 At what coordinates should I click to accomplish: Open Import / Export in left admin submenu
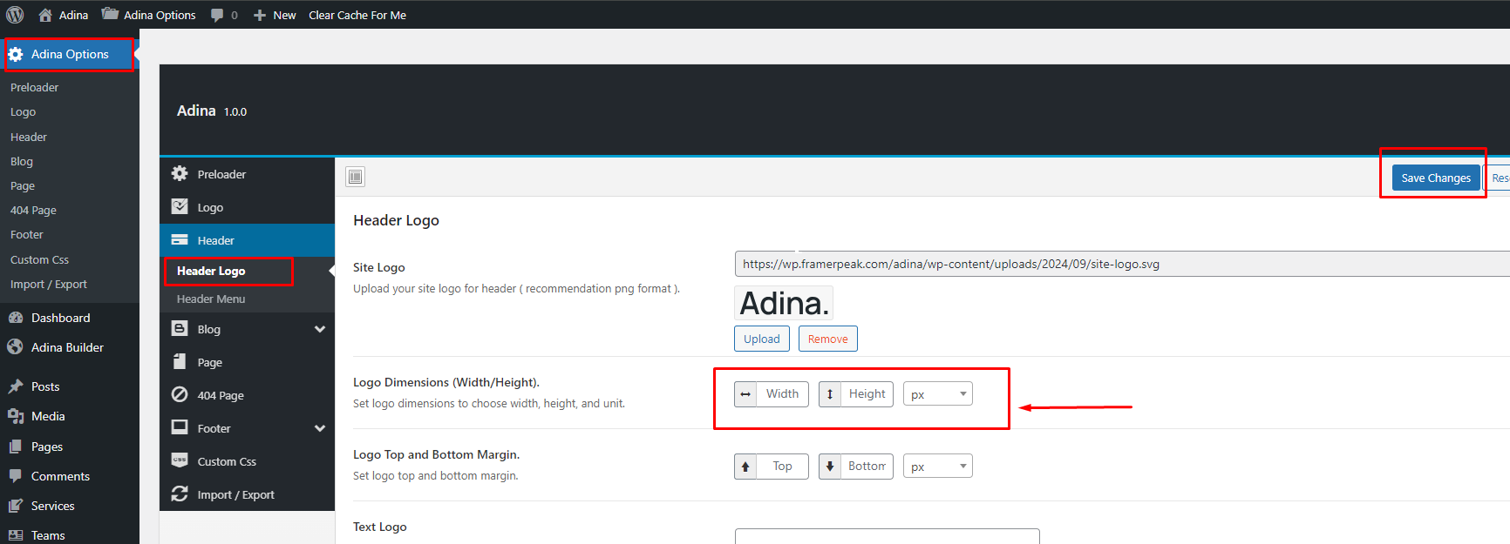tap(49, 284)
